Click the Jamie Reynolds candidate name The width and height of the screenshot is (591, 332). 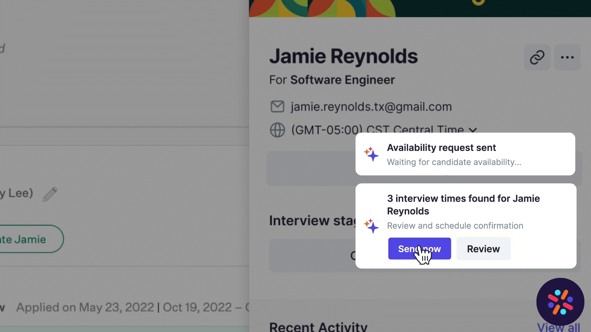(344, 56)
